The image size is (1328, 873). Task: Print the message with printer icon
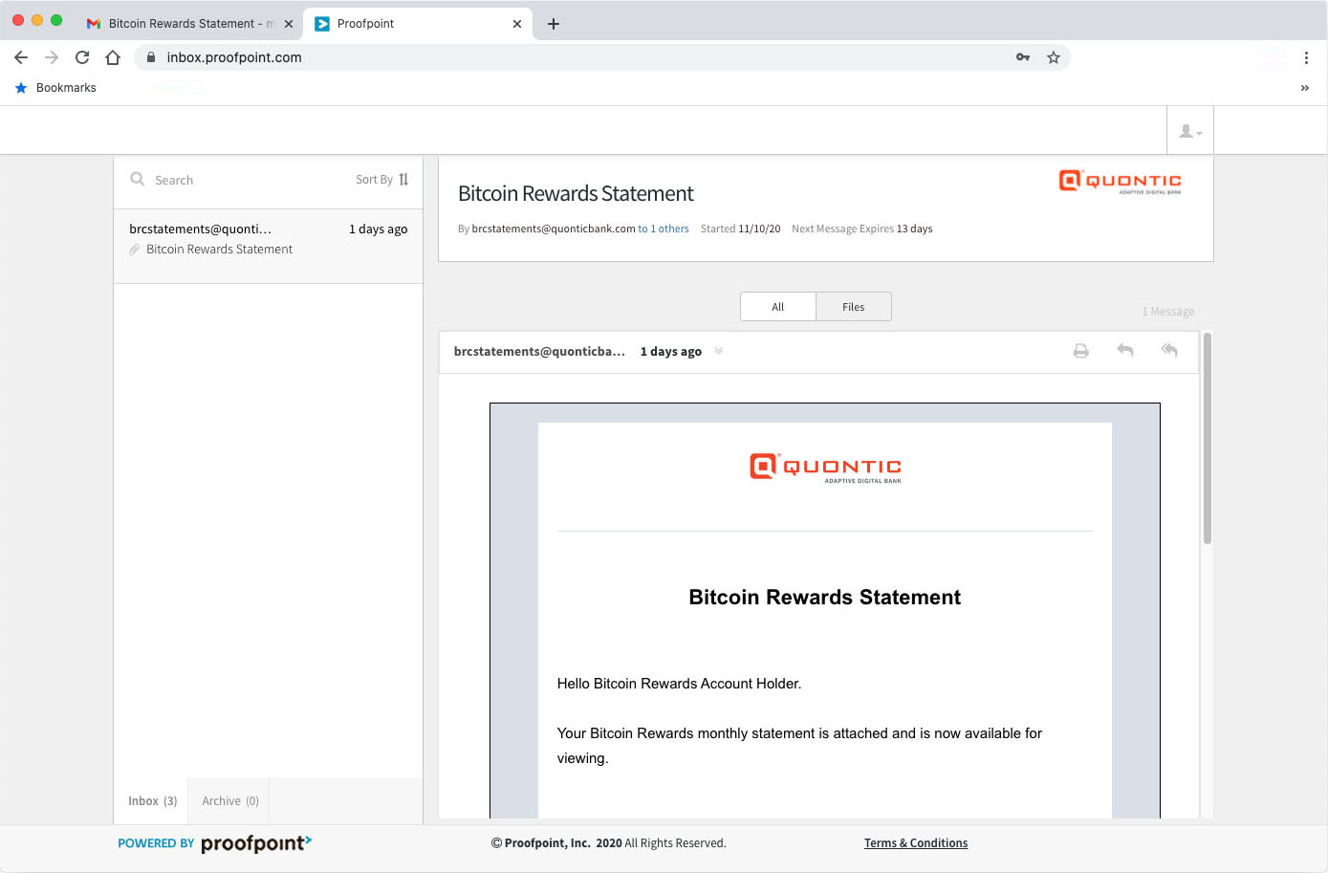coord(1081,351)
